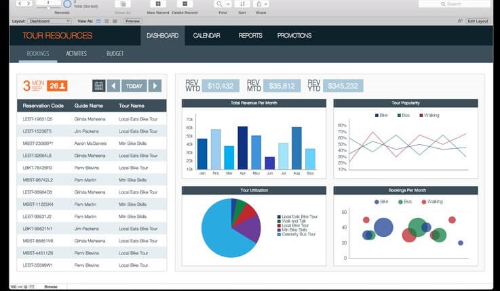
Task: Click the Aug bar in revenue chart
Action: [296, 148]
